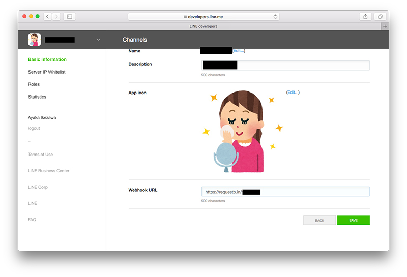Viewport: 407px width, 277px height.
Task: Click the Ayaka Ikezawa user name
Action: [42, 118]
